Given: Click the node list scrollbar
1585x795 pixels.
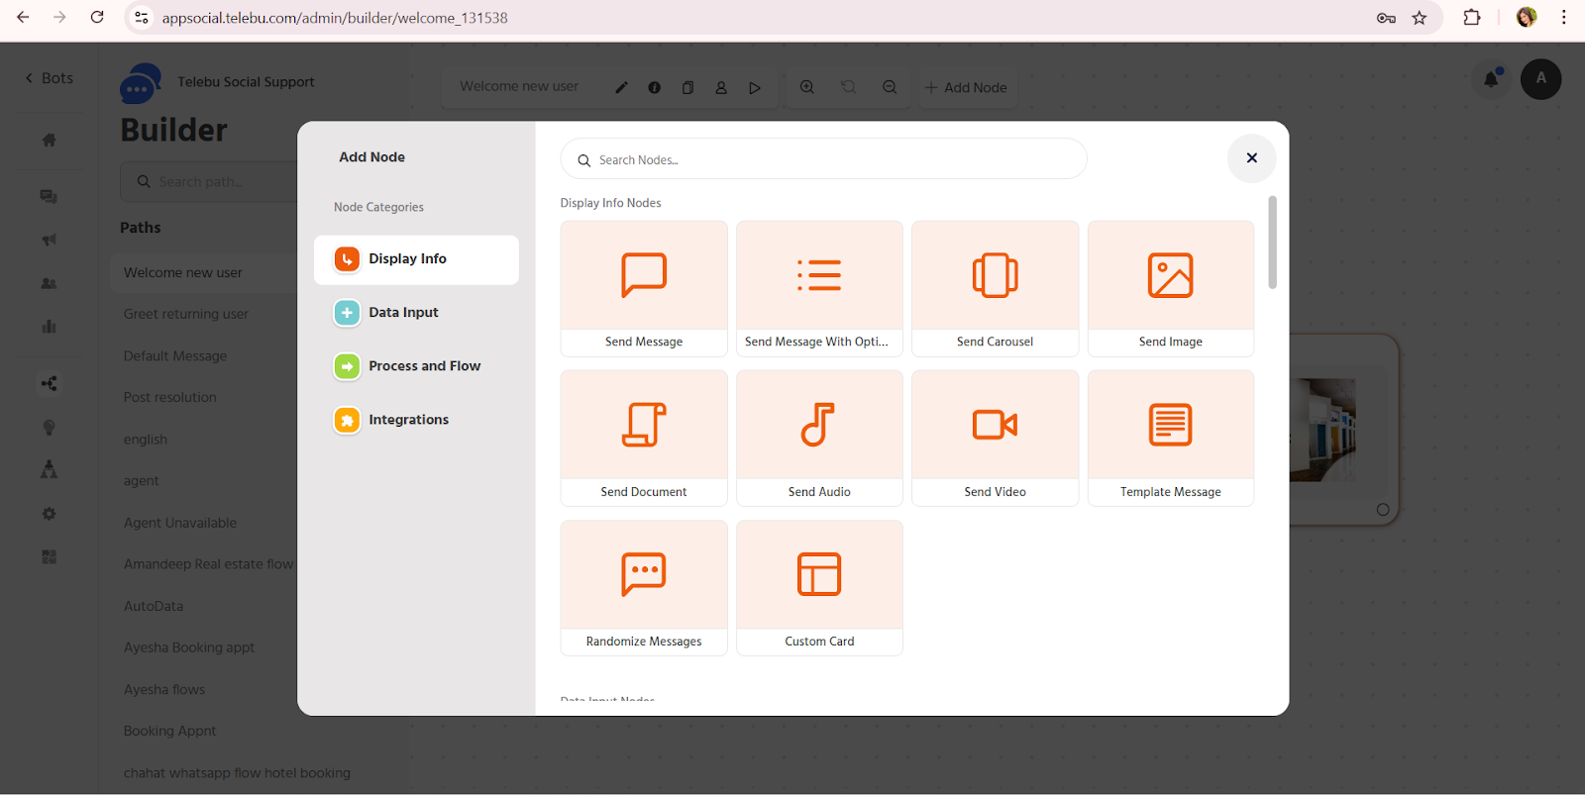Looking at the screenshot, I should click(x=1272, y=243).
